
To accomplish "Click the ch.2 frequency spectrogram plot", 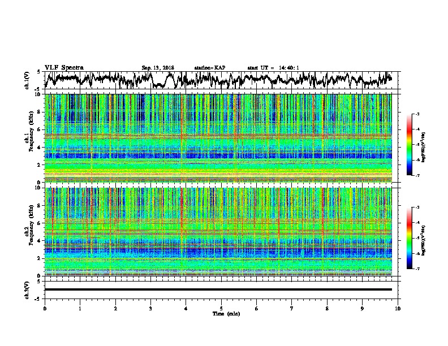I will 218,232.
